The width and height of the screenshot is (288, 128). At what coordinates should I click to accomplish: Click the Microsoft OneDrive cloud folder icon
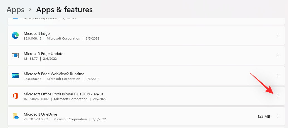coord(15,116)
